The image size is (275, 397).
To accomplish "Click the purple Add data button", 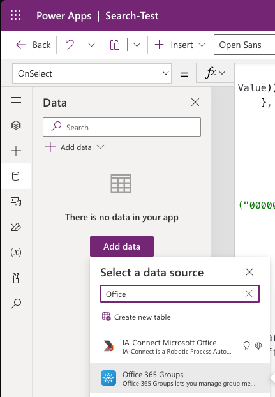I will [122, 246].
